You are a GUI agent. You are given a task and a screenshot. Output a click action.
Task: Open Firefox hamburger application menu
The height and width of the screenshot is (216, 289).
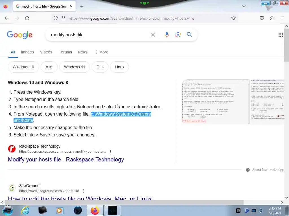[282, 18]
